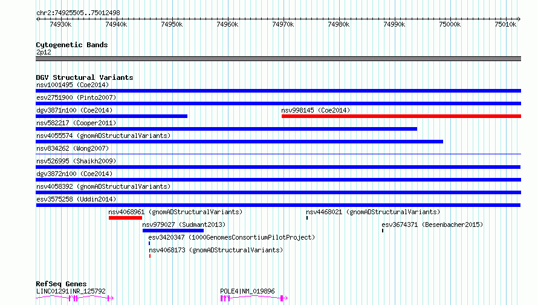This screenshot has width=538, height=305.
Task: Click the POLE4 gene model glyph
Action: point(254,298)
